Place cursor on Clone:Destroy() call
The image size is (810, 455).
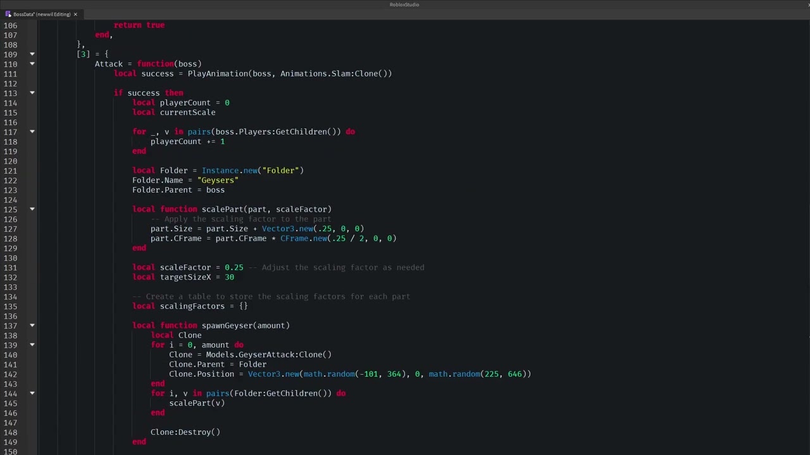(x=185, y=432)
